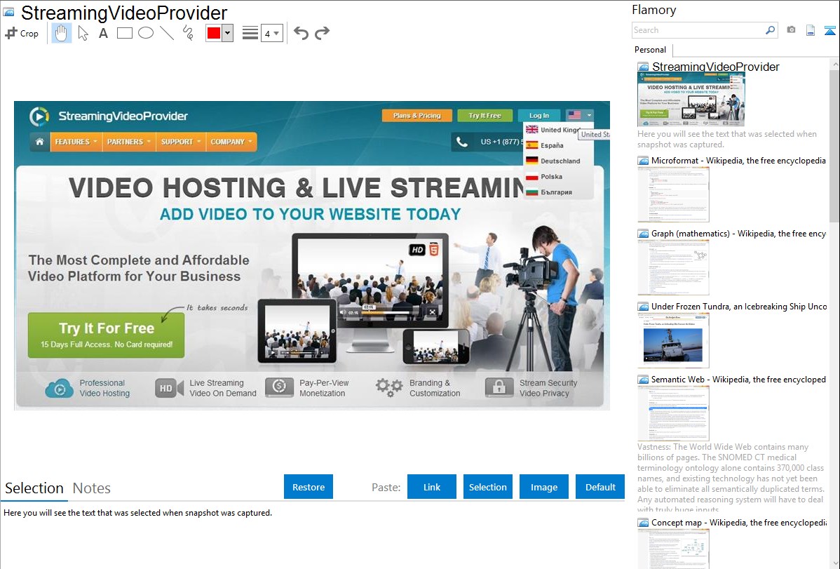Select the Crop tool

[22, 33]
